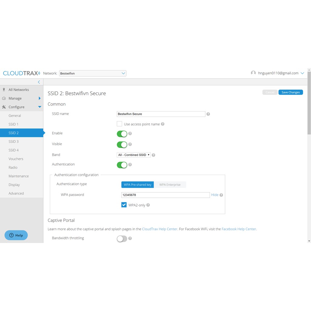Screen dimensions: 311x311
Task: Open the Network selector dropdown
Action: (x=93, y=73)
